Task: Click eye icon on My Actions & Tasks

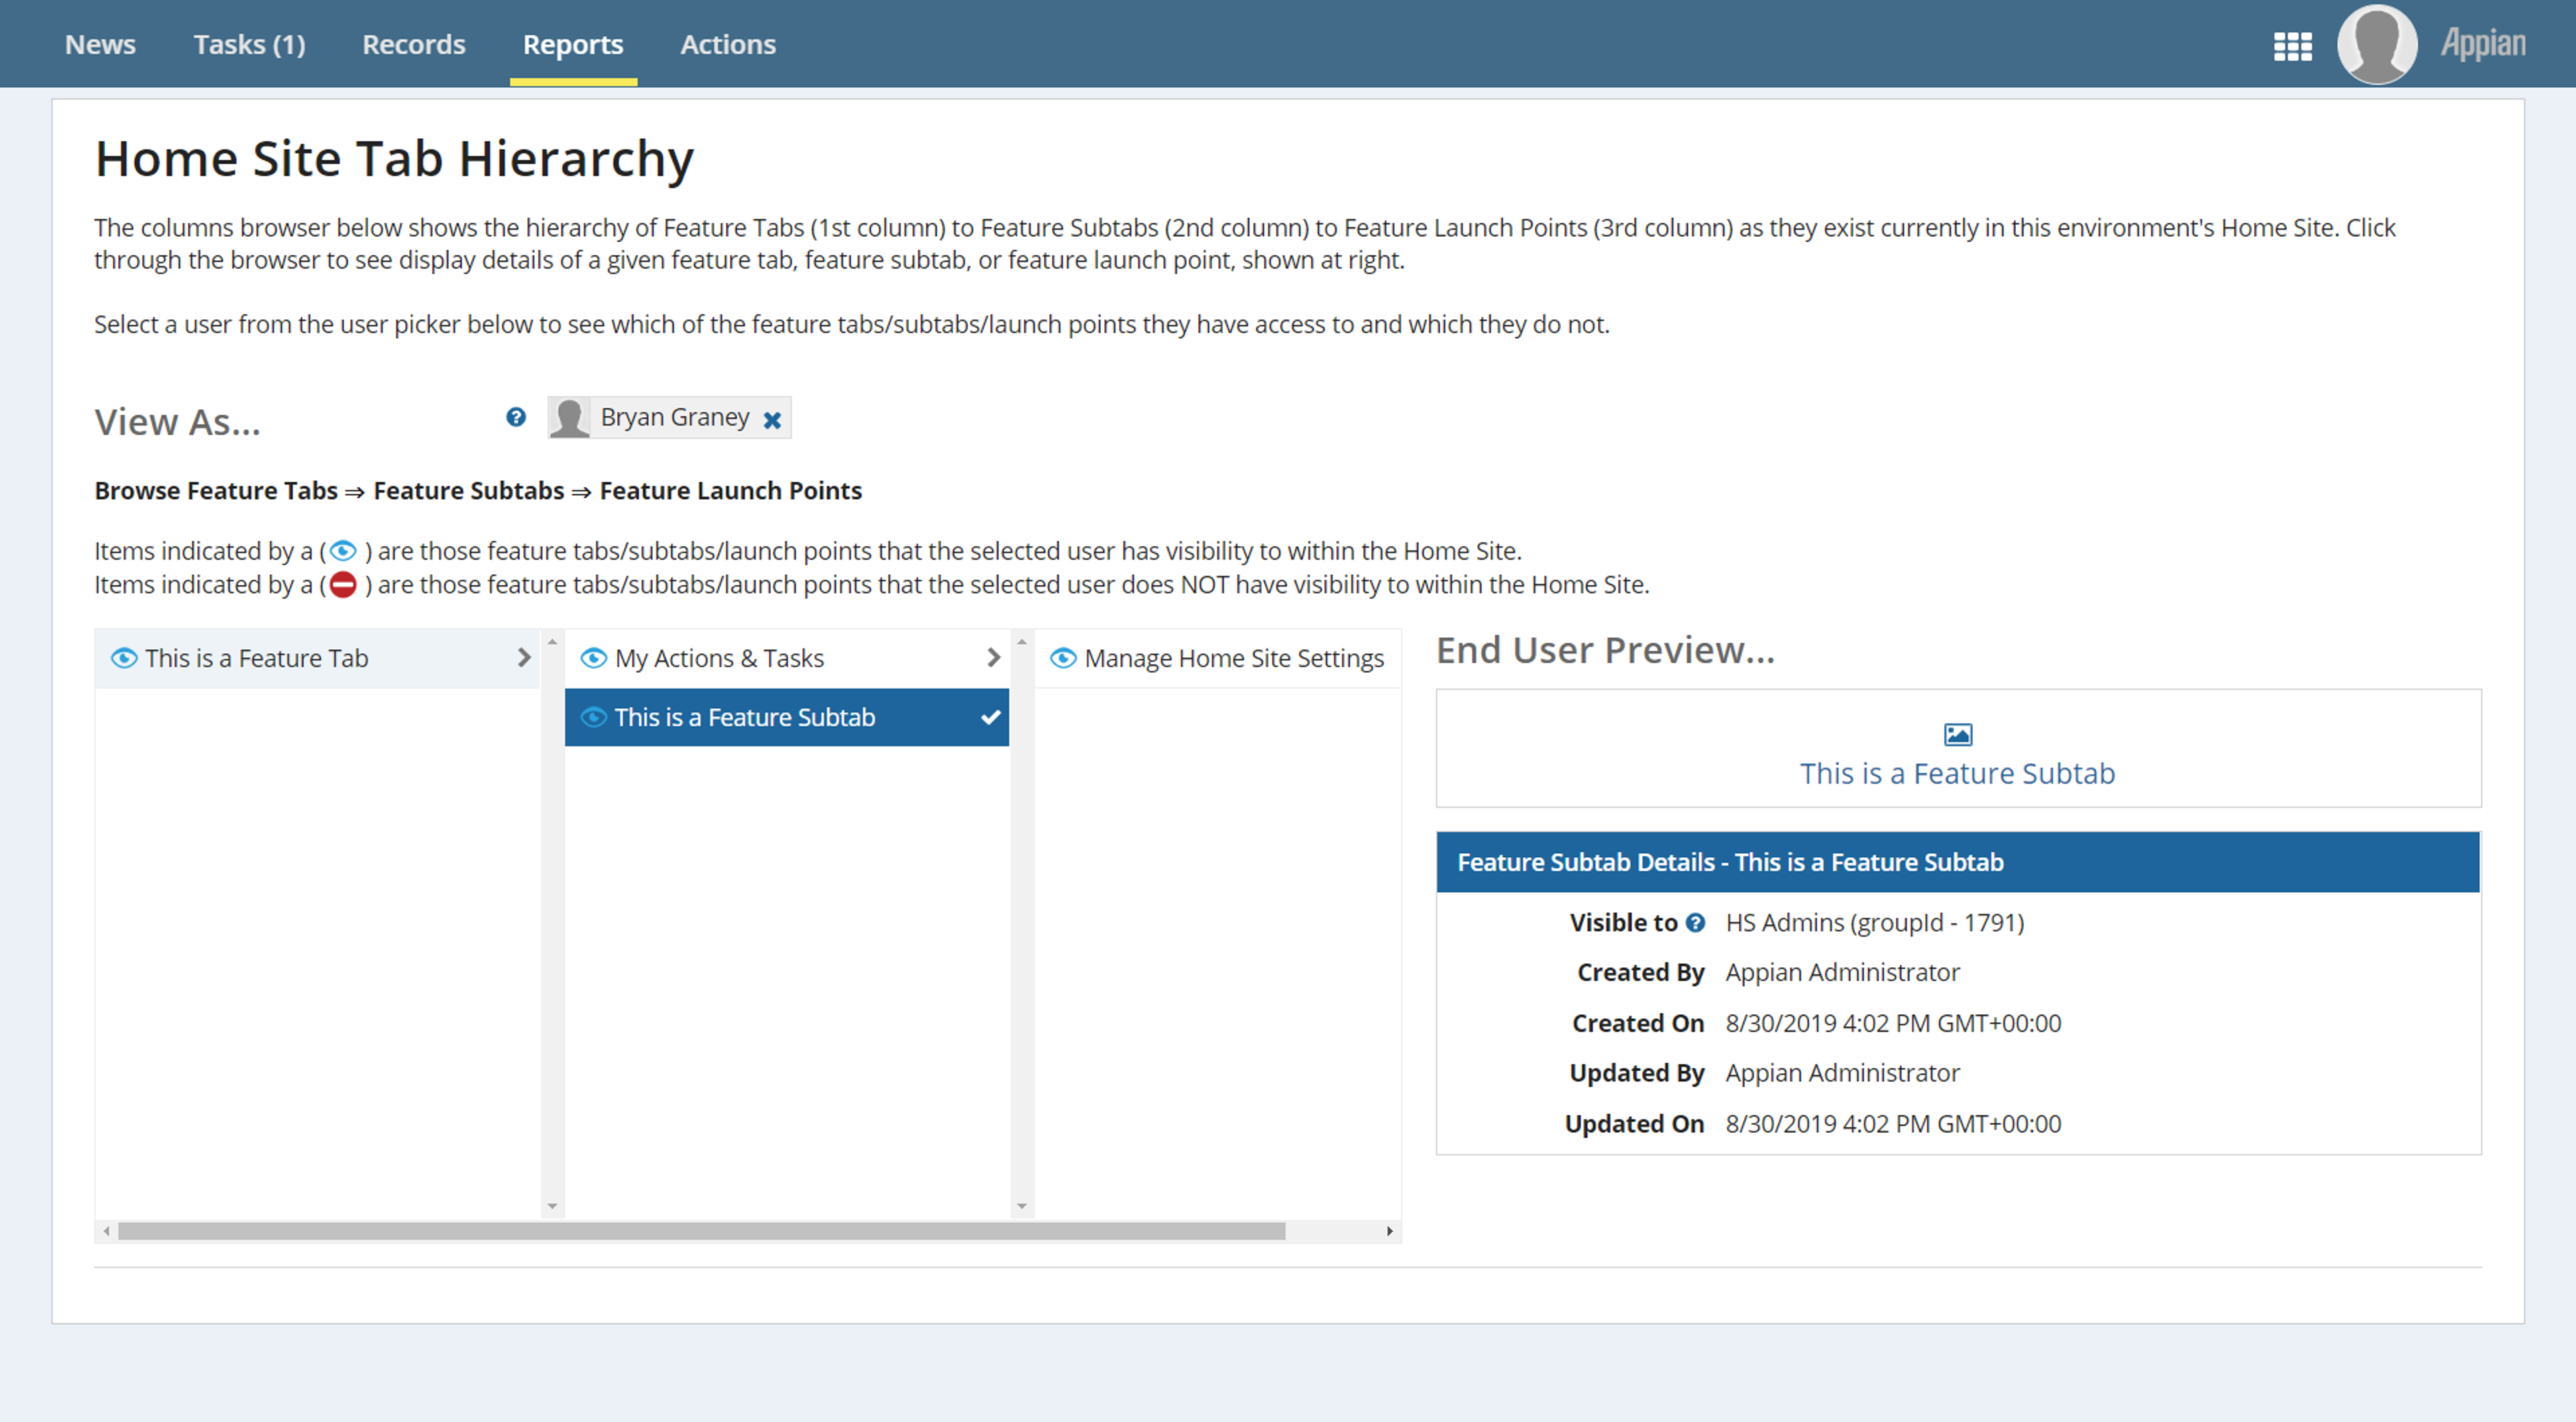Action: pyautogui.click(x=594, y=658)
